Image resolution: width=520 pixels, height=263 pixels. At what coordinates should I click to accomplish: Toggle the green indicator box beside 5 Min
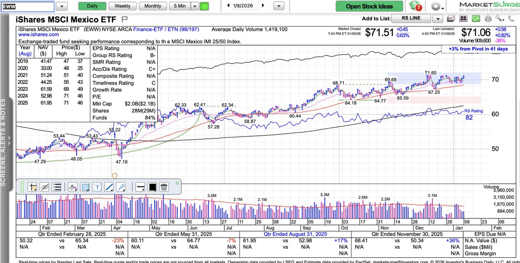[204, 6]
